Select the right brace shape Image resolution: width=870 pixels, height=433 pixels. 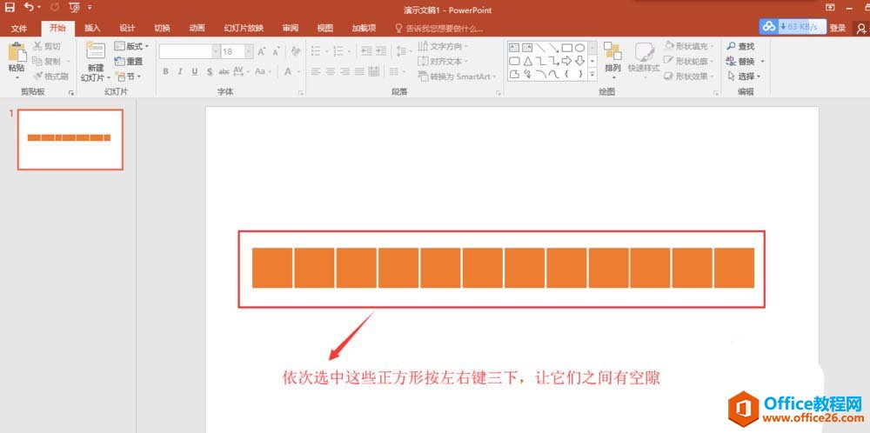[x=579, y=74]
